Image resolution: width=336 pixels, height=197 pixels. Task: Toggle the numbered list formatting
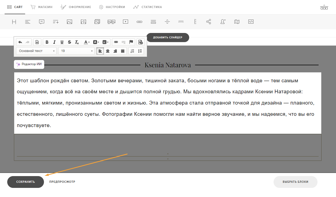click(x=132, y=51)
